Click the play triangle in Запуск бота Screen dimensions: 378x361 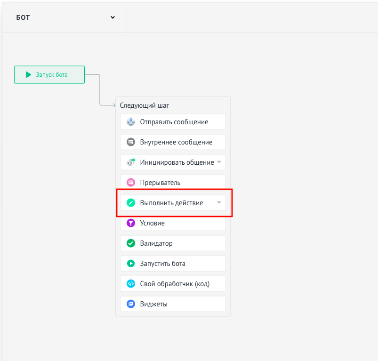click(28, 75)
